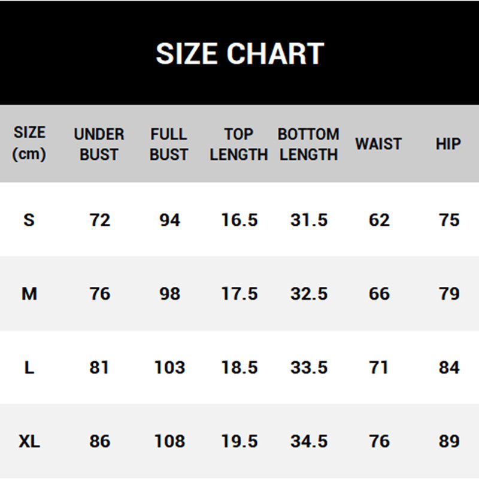Click under bust value 72
This screenshot has width=479, height=479.
(99, 220)
